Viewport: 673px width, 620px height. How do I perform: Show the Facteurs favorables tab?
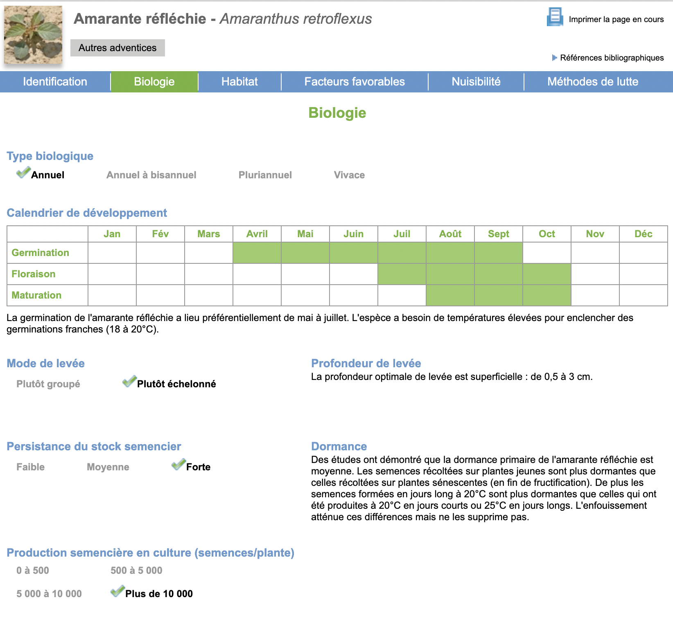click(354, 82)
